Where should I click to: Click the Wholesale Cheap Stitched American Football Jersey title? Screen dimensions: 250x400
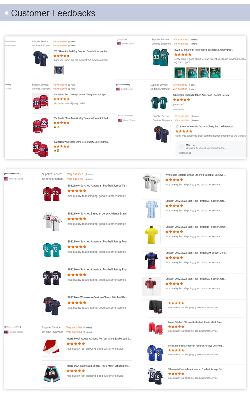point(202,95)
